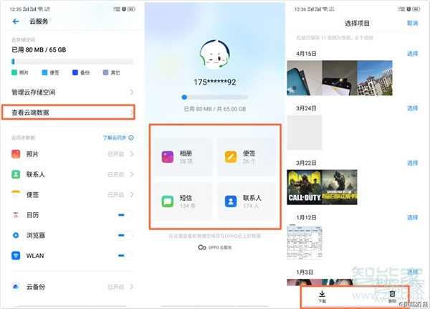The width and height of the screenshot is (430, 309).
Task: Open 照片 sync settings row
Action: [72, 154]
